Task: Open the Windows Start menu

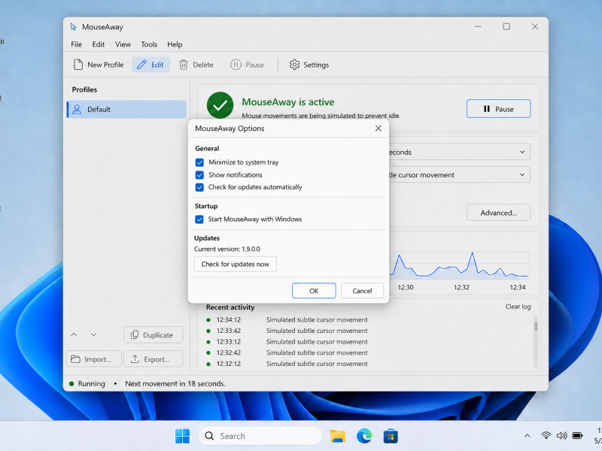Action: (x=182, y=436)
